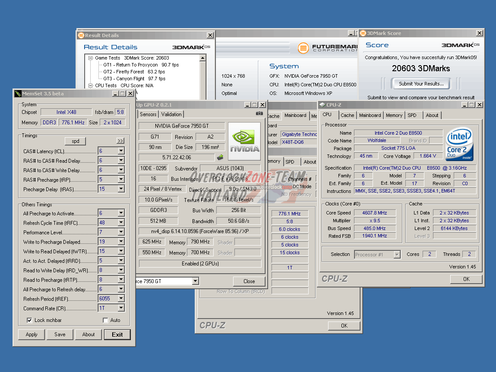Click the Save button in MemSet

[x=60, y=334]
